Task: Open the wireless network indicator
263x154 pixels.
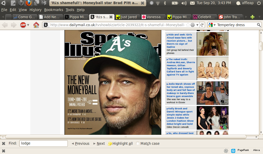Action: [x=158, y=3]
